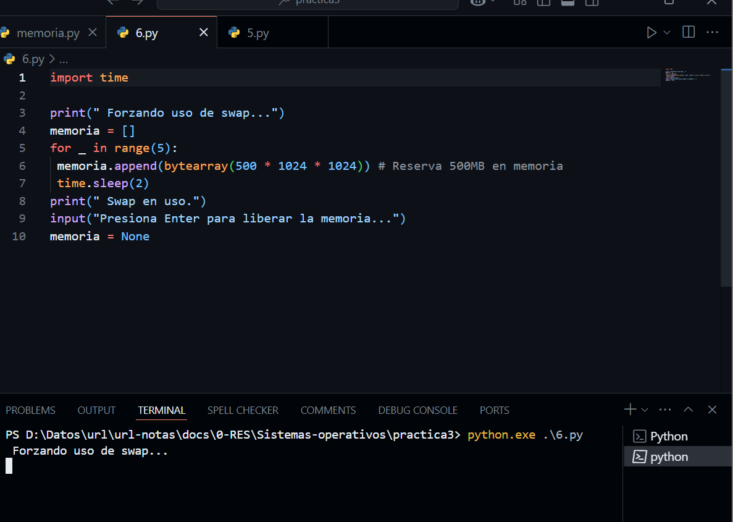Open the PROBLEMS panel tab
Viewport: 733px width, 522px height.
pyautogui.click(x=30, y=410)
